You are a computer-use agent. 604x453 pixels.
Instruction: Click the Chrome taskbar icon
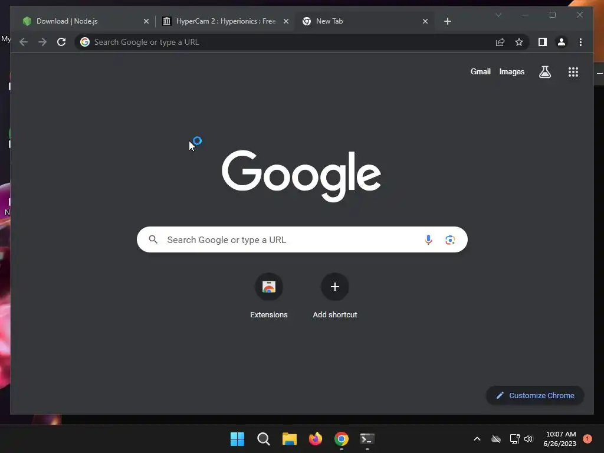pyautogui.click(x=342, y=439)
